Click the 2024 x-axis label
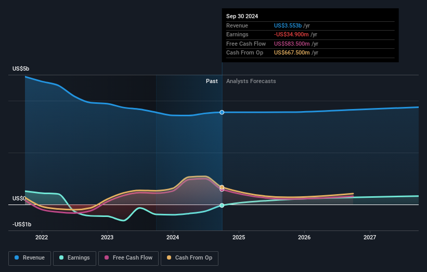 coord(173,238)
